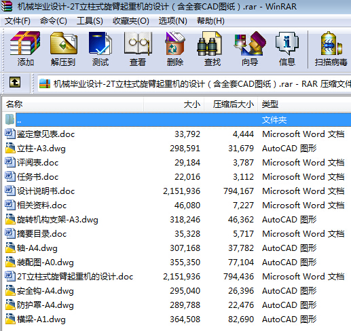
Task: Select file name 设计说明书.doc
Action: (46, 191)
